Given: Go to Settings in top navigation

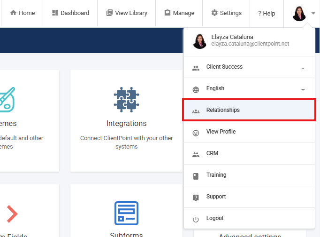Looking at the screenshot, I should coord(226,13).
